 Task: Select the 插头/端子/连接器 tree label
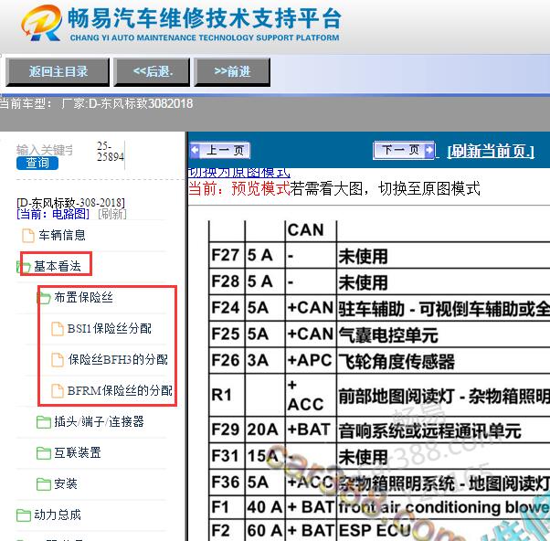click(99, 421)
